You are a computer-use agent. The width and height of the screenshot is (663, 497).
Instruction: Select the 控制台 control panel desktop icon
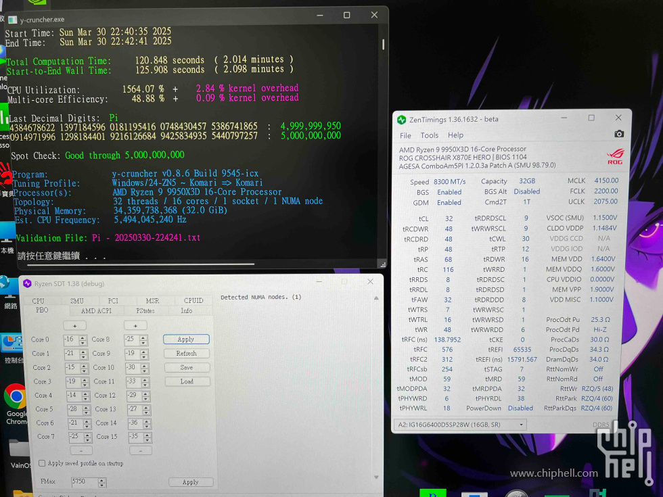pyautogui.click(x=12, y=349)
